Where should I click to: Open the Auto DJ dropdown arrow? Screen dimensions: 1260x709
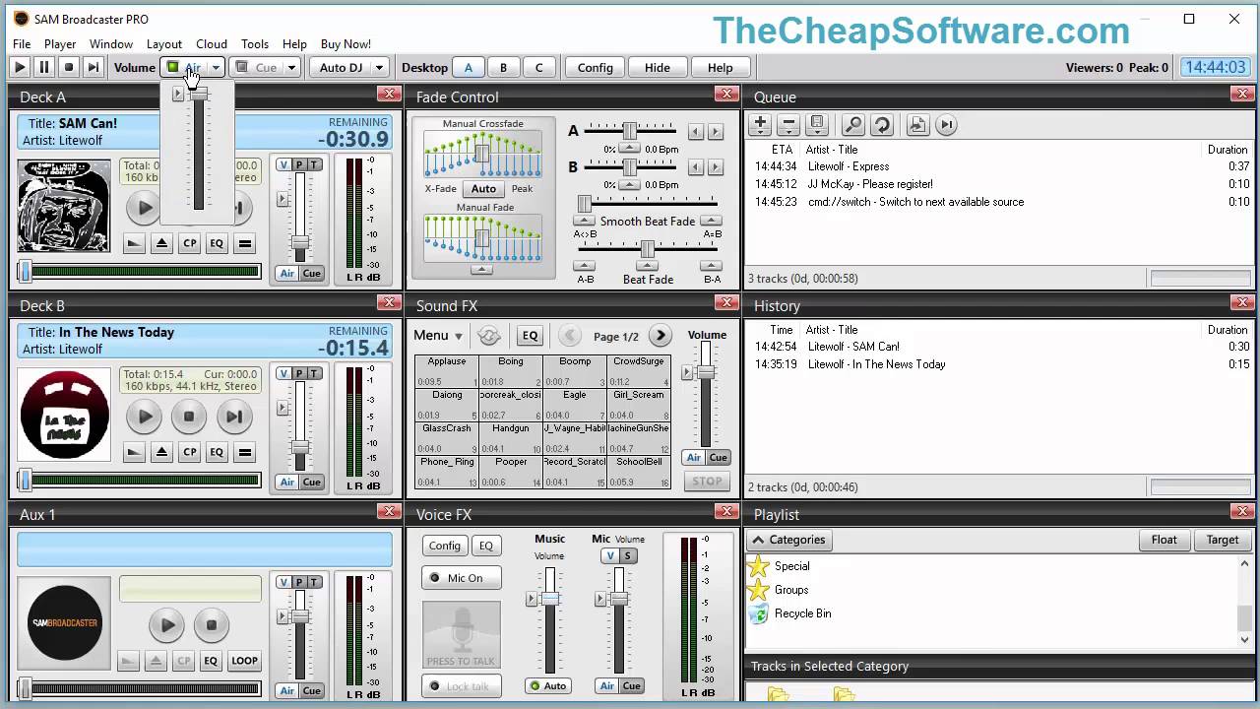[378, 68]
